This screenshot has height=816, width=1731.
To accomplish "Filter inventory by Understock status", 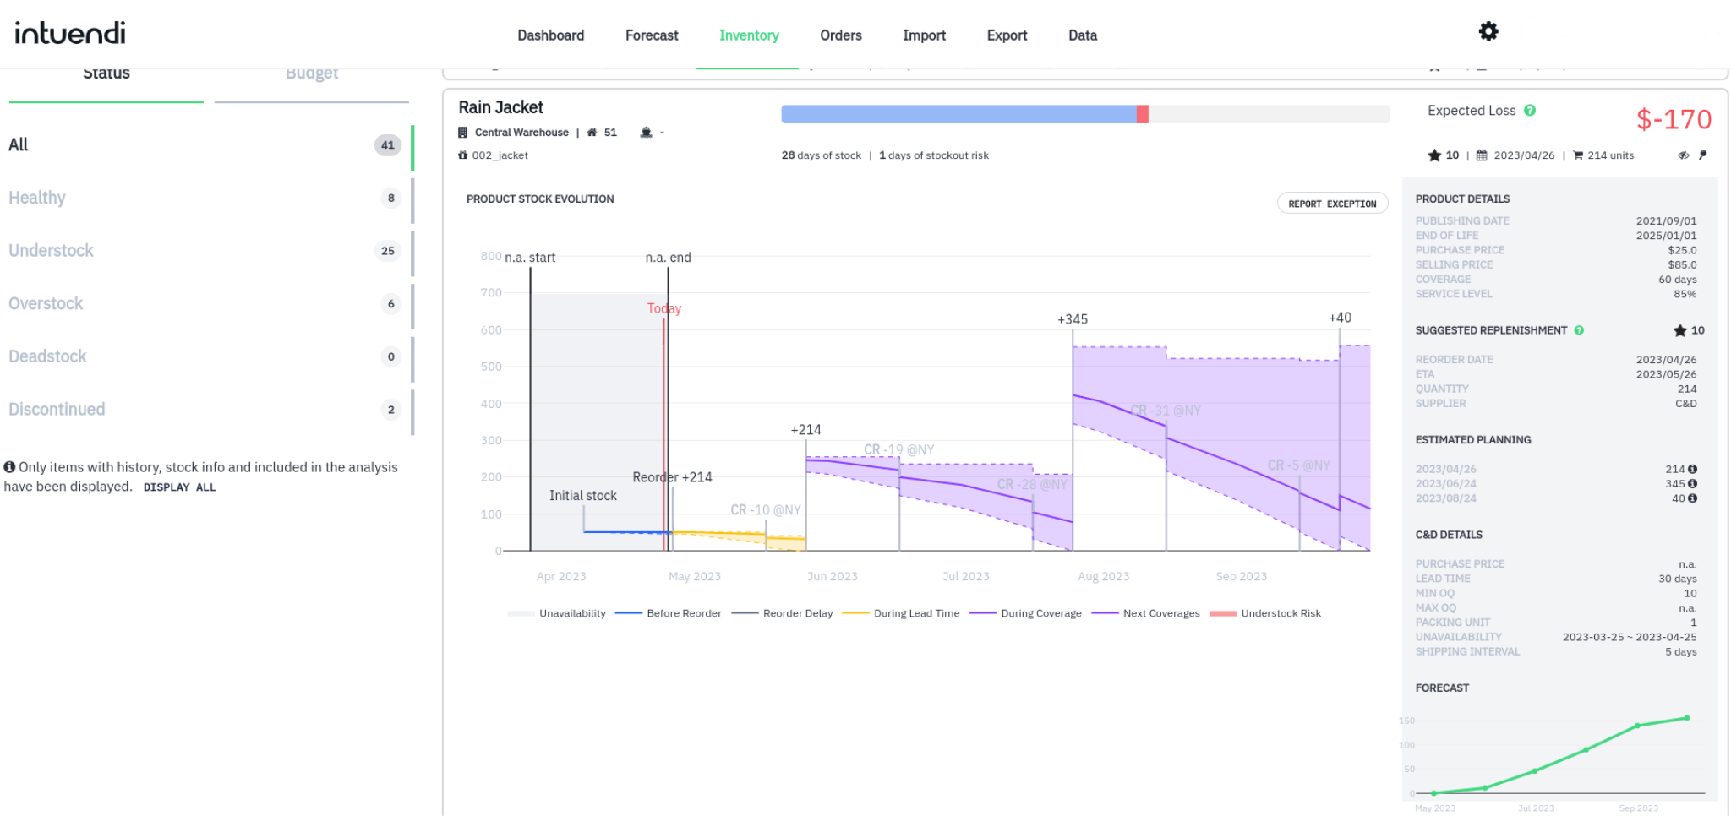I will coord(52,251).
